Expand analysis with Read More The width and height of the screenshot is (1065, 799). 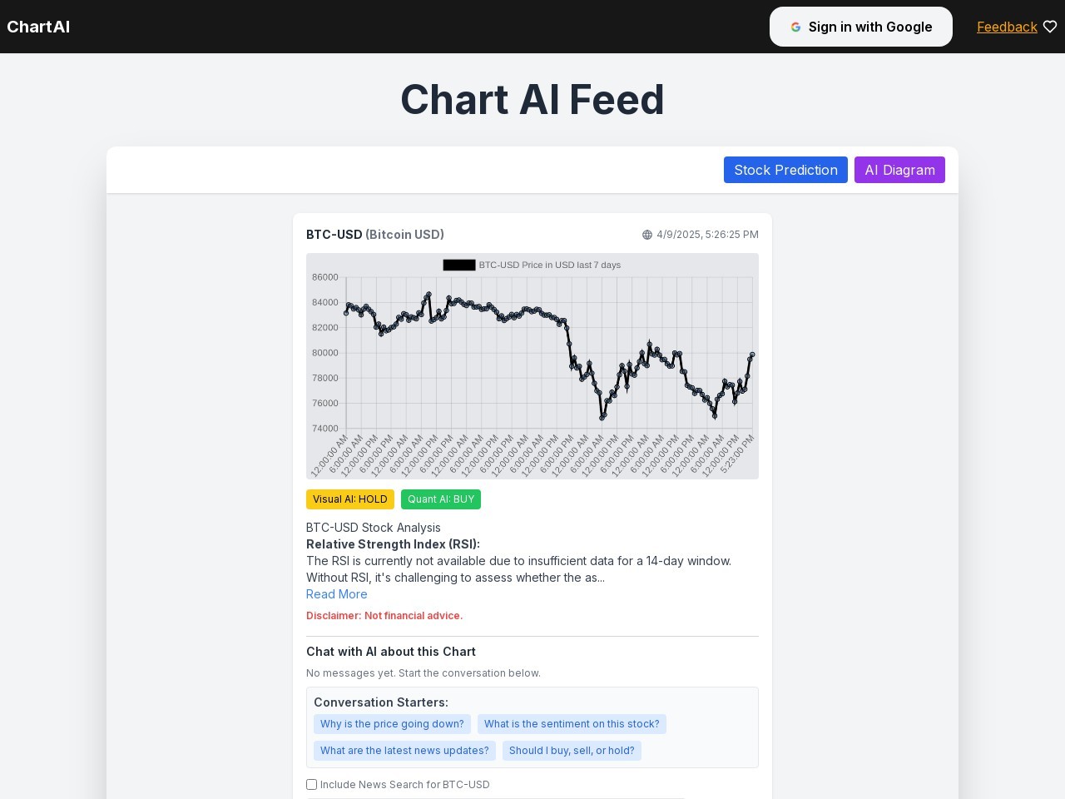[336, 594]
